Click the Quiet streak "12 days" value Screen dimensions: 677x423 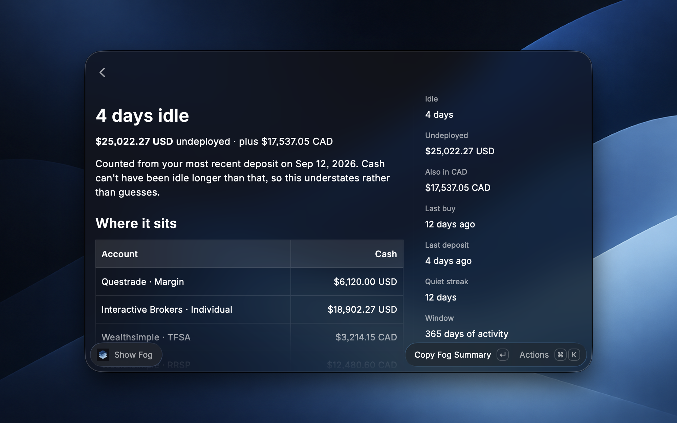(x=441, y=297)
